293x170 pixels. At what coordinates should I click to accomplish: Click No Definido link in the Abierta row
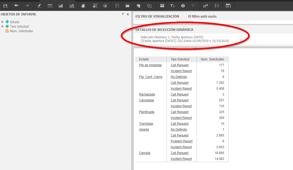179,129
